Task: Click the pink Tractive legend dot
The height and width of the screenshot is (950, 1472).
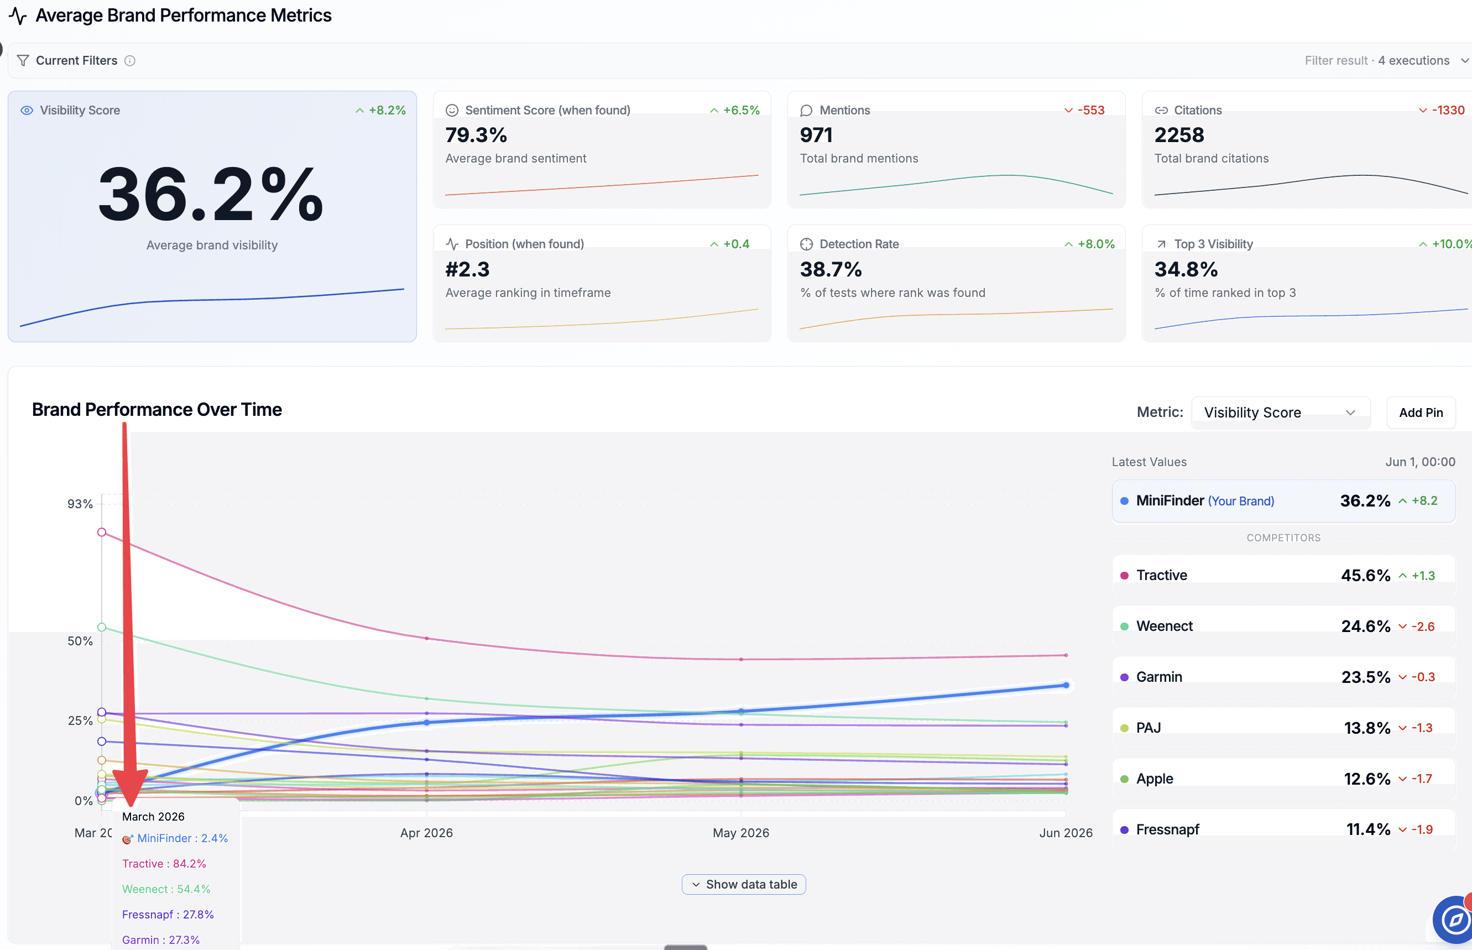Action: coord(1124,576)
